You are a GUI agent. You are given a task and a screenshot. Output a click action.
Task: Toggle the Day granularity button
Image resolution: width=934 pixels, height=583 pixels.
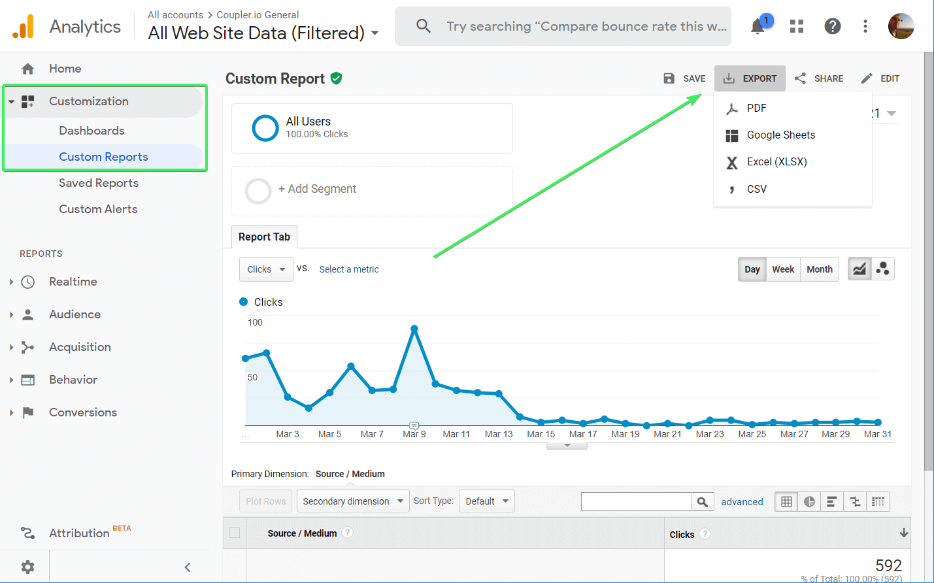click(x=752, y=269)
